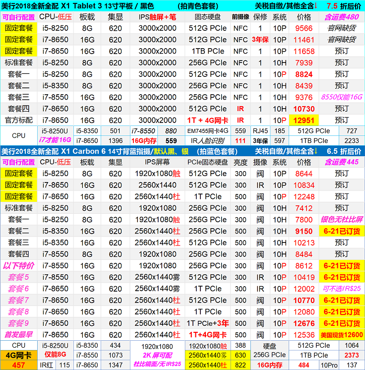Select the PCIe固态硬盘 column header
This screenshot has width=365, height=370.
[x=208, y=162]
